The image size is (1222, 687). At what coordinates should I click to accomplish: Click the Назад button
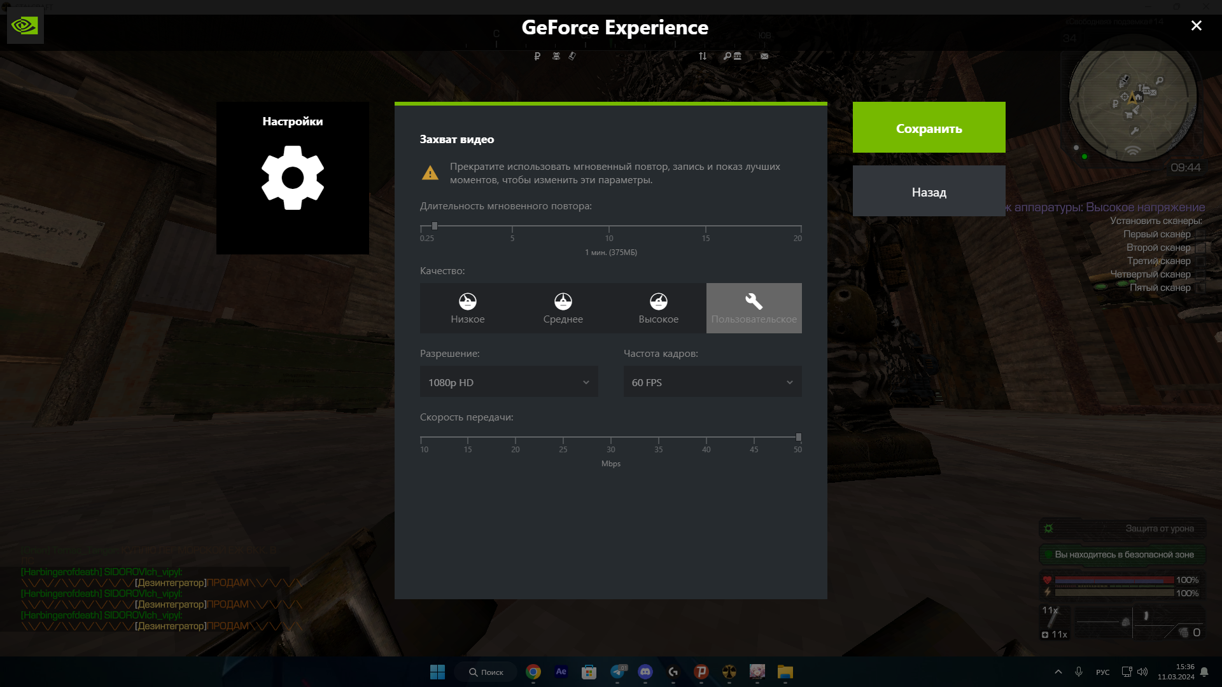pyautogui.click(x=929, y=191)
